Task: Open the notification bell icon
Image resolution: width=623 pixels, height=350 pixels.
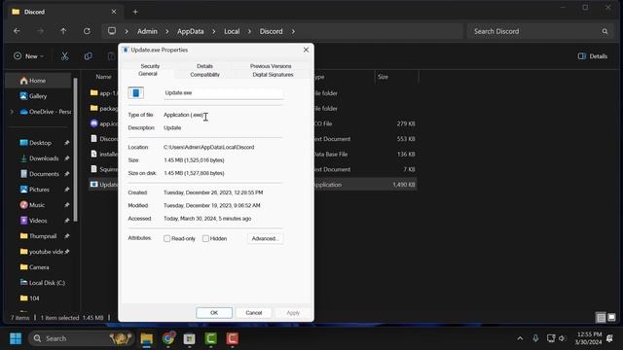Action: tap(609, 338)
